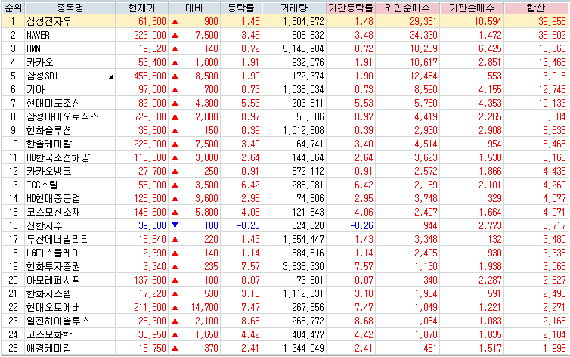Select the 한화투자증권 stock name

[x=54, y=266]
